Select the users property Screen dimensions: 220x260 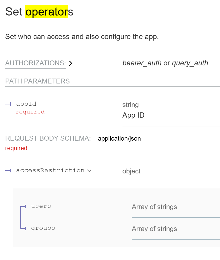click(41, 206)
